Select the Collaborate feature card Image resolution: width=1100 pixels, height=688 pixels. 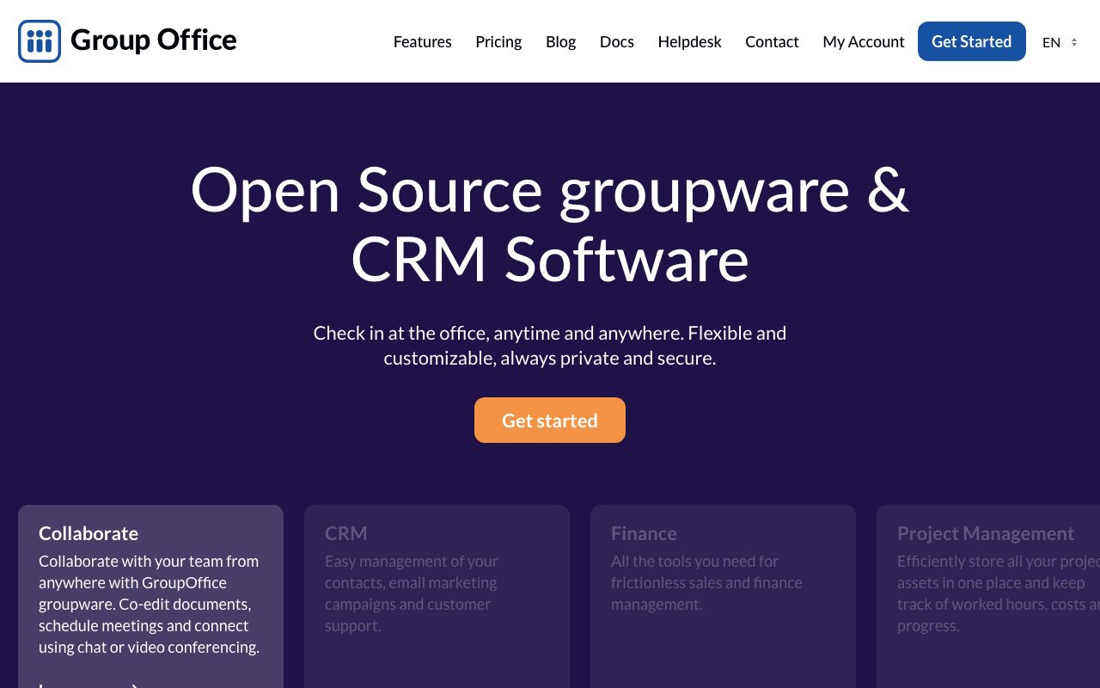point(150,596)
